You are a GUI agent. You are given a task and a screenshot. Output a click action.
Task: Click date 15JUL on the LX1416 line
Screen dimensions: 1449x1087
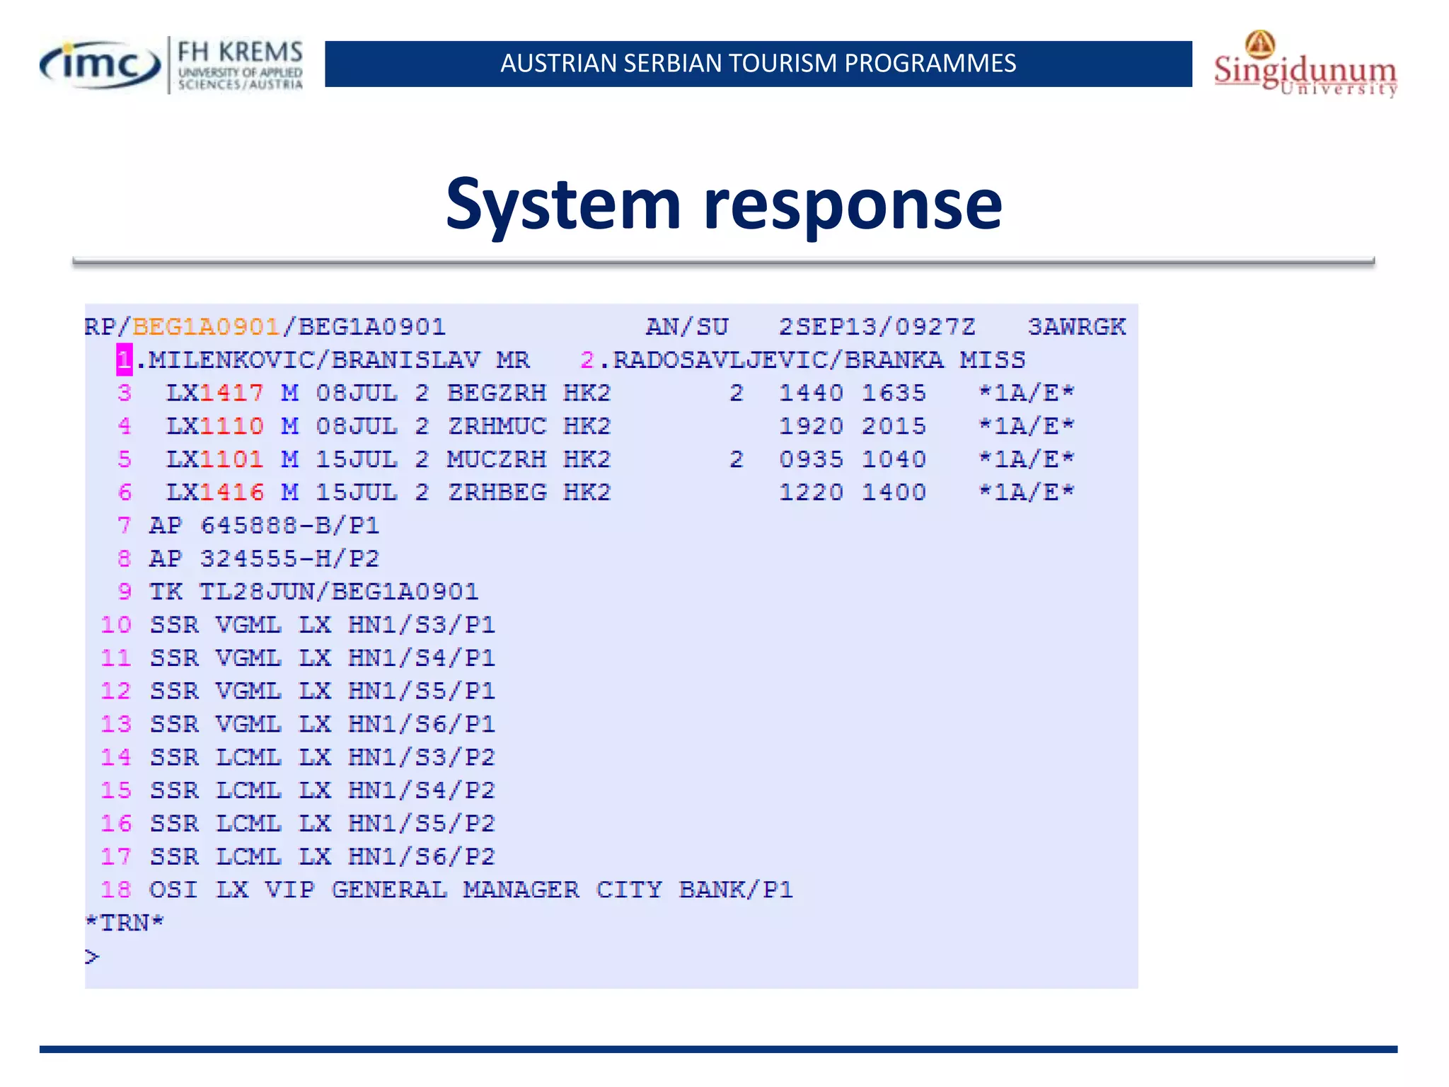357,493
